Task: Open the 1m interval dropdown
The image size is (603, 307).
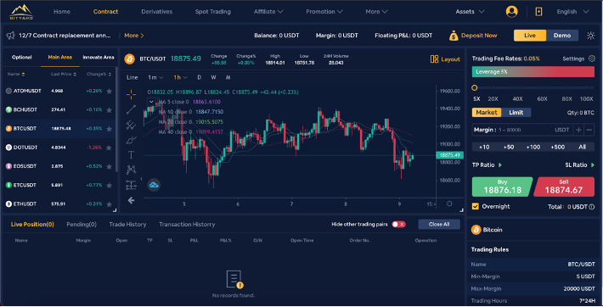Action: [x=155, y=77]
